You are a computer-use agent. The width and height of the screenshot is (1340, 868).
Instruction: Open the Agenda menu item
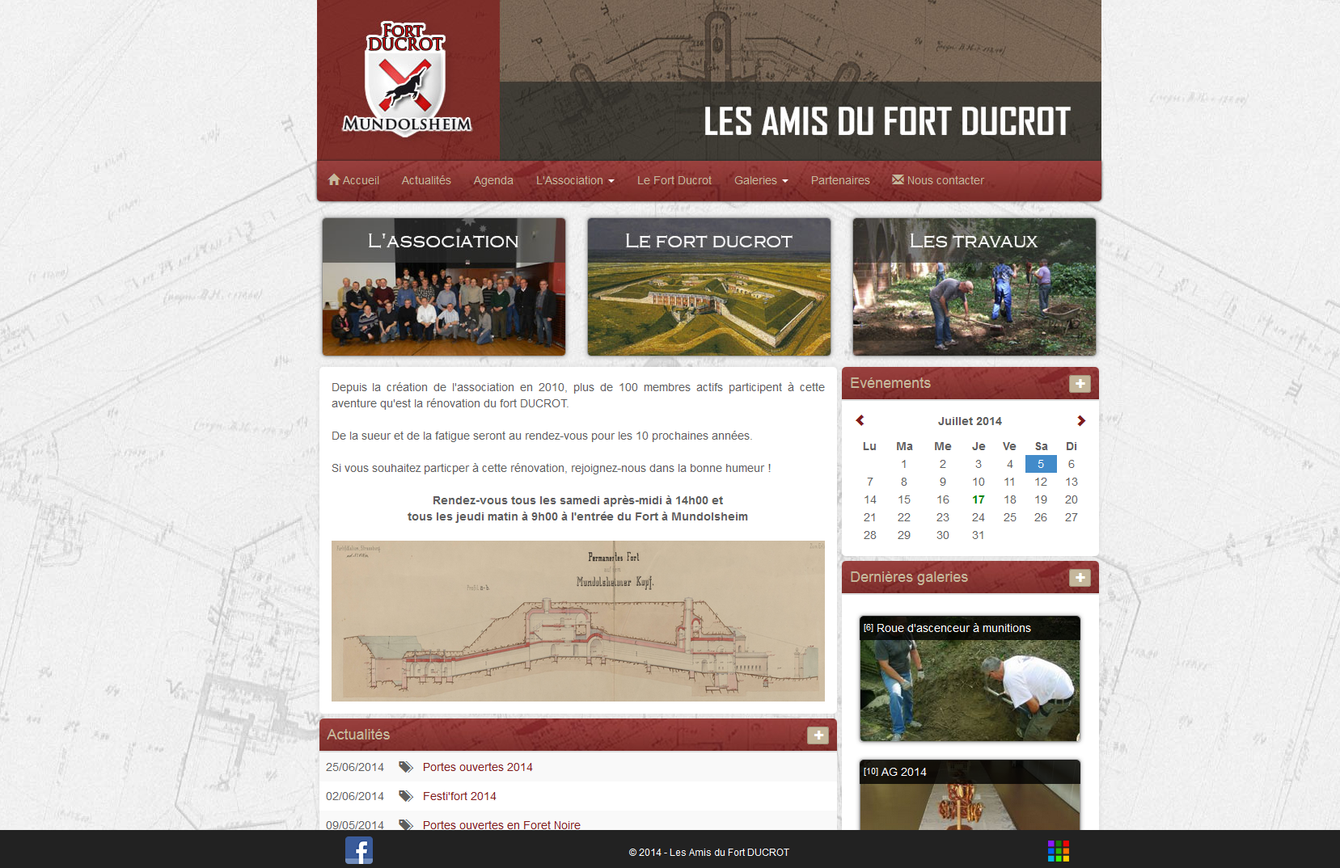(x=493, y=180)
